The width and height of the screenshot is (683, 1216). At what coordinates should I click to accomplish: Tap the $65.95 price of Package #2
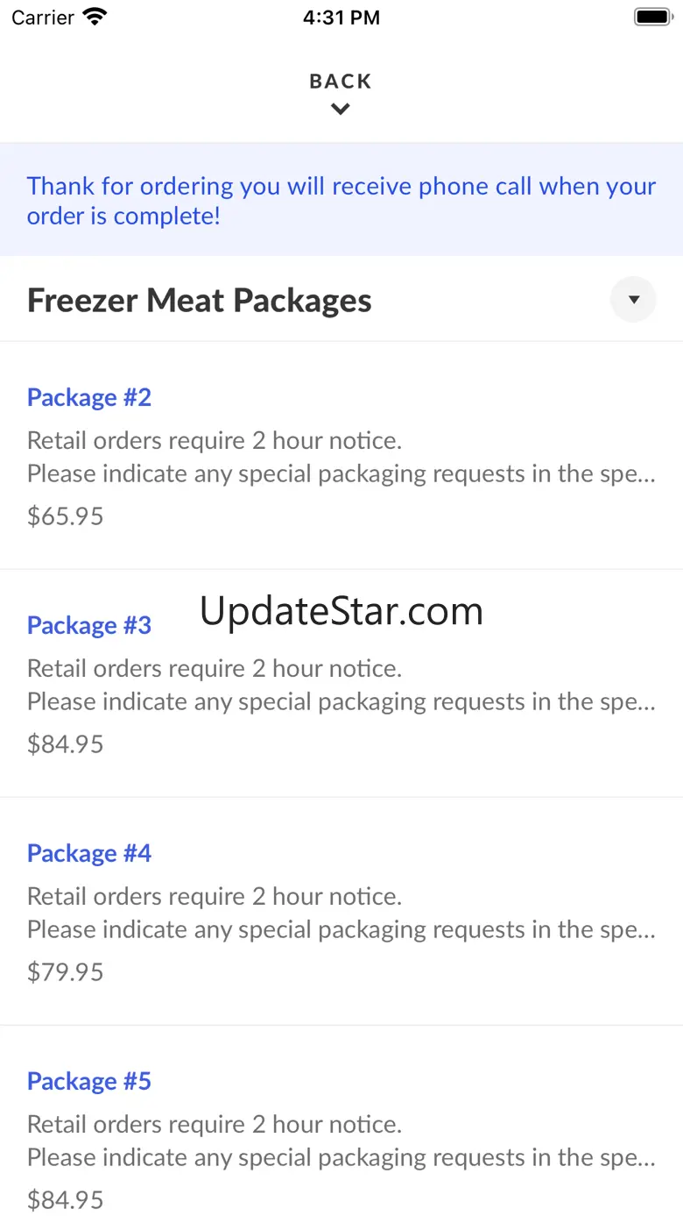pos(66,516)
